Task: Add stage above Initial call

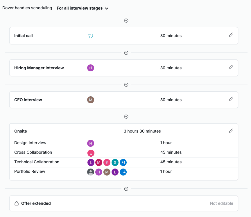Action: [x=126, y=21]
